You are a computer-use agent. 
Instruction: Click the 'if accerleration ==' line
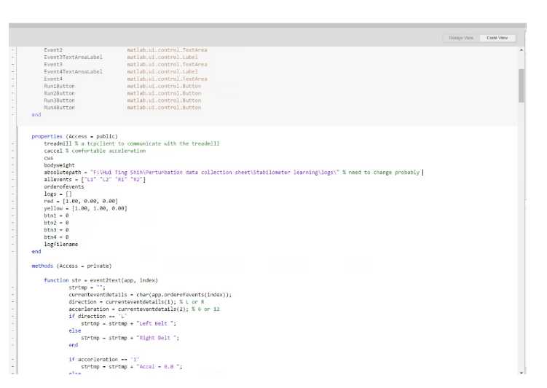pos(103,360)
